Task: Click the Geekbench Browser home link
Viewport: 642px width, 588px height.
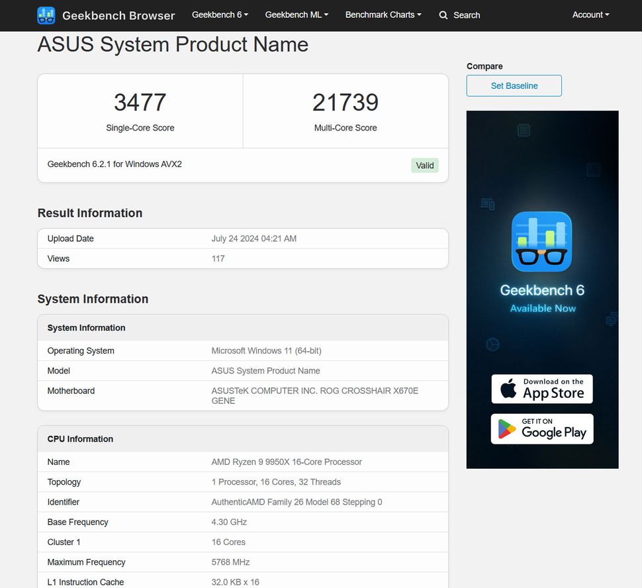Action: point(118,15)
